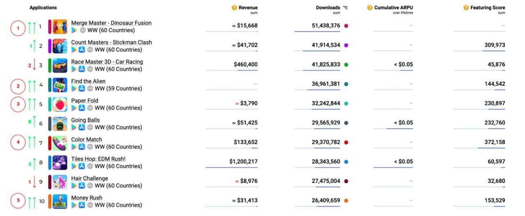Click the Paper Fold strawberry icon

click(60, 105)
